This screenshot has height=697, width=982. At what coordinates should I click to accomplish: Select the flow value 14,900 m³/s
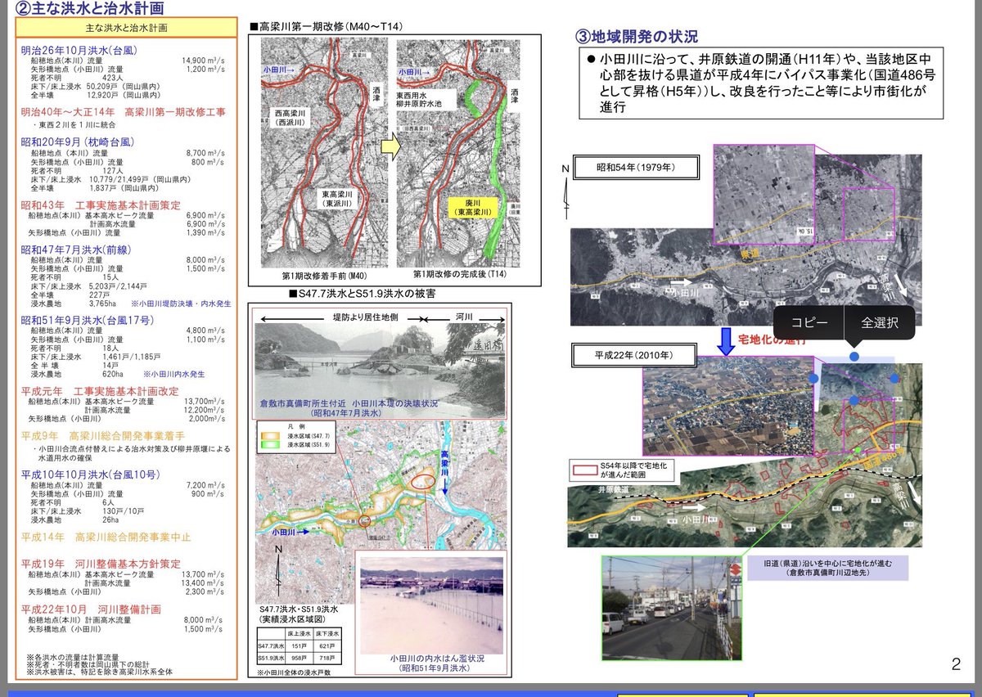point(202,60)
